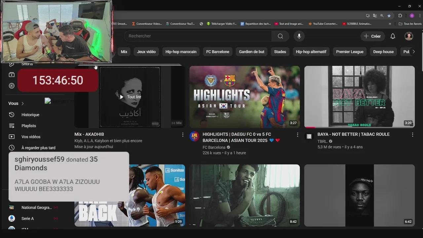Open the Historique clock icon in sidebar
This screenshot has height=238, width=423.
(x=12, y=115)
